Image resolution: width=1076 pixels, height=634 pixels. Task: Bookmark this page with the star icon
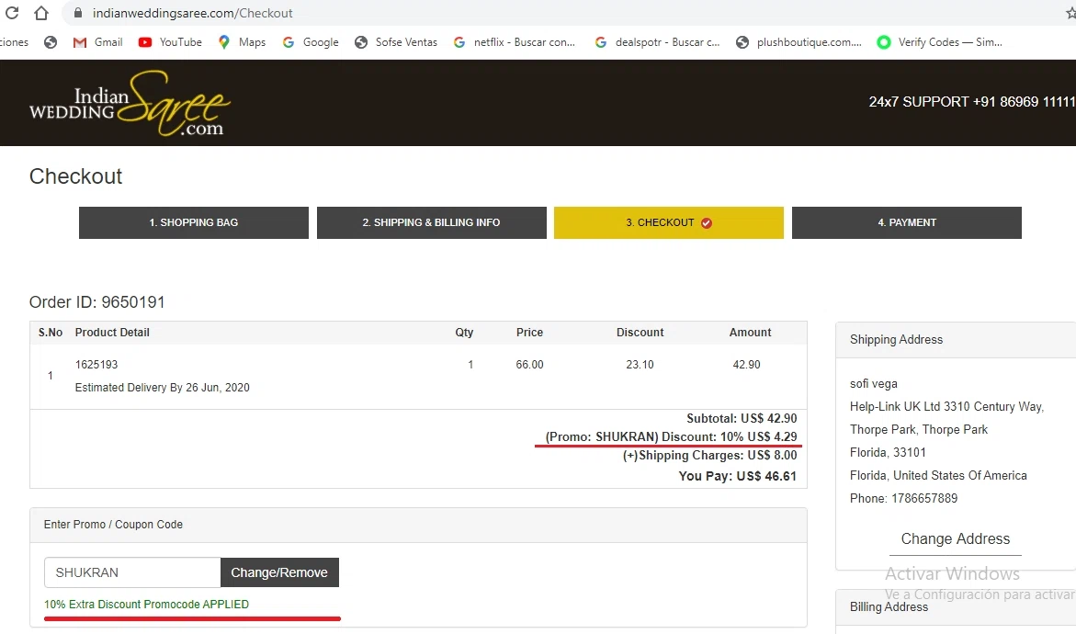pyautogui.click(x=1070, y=13)
